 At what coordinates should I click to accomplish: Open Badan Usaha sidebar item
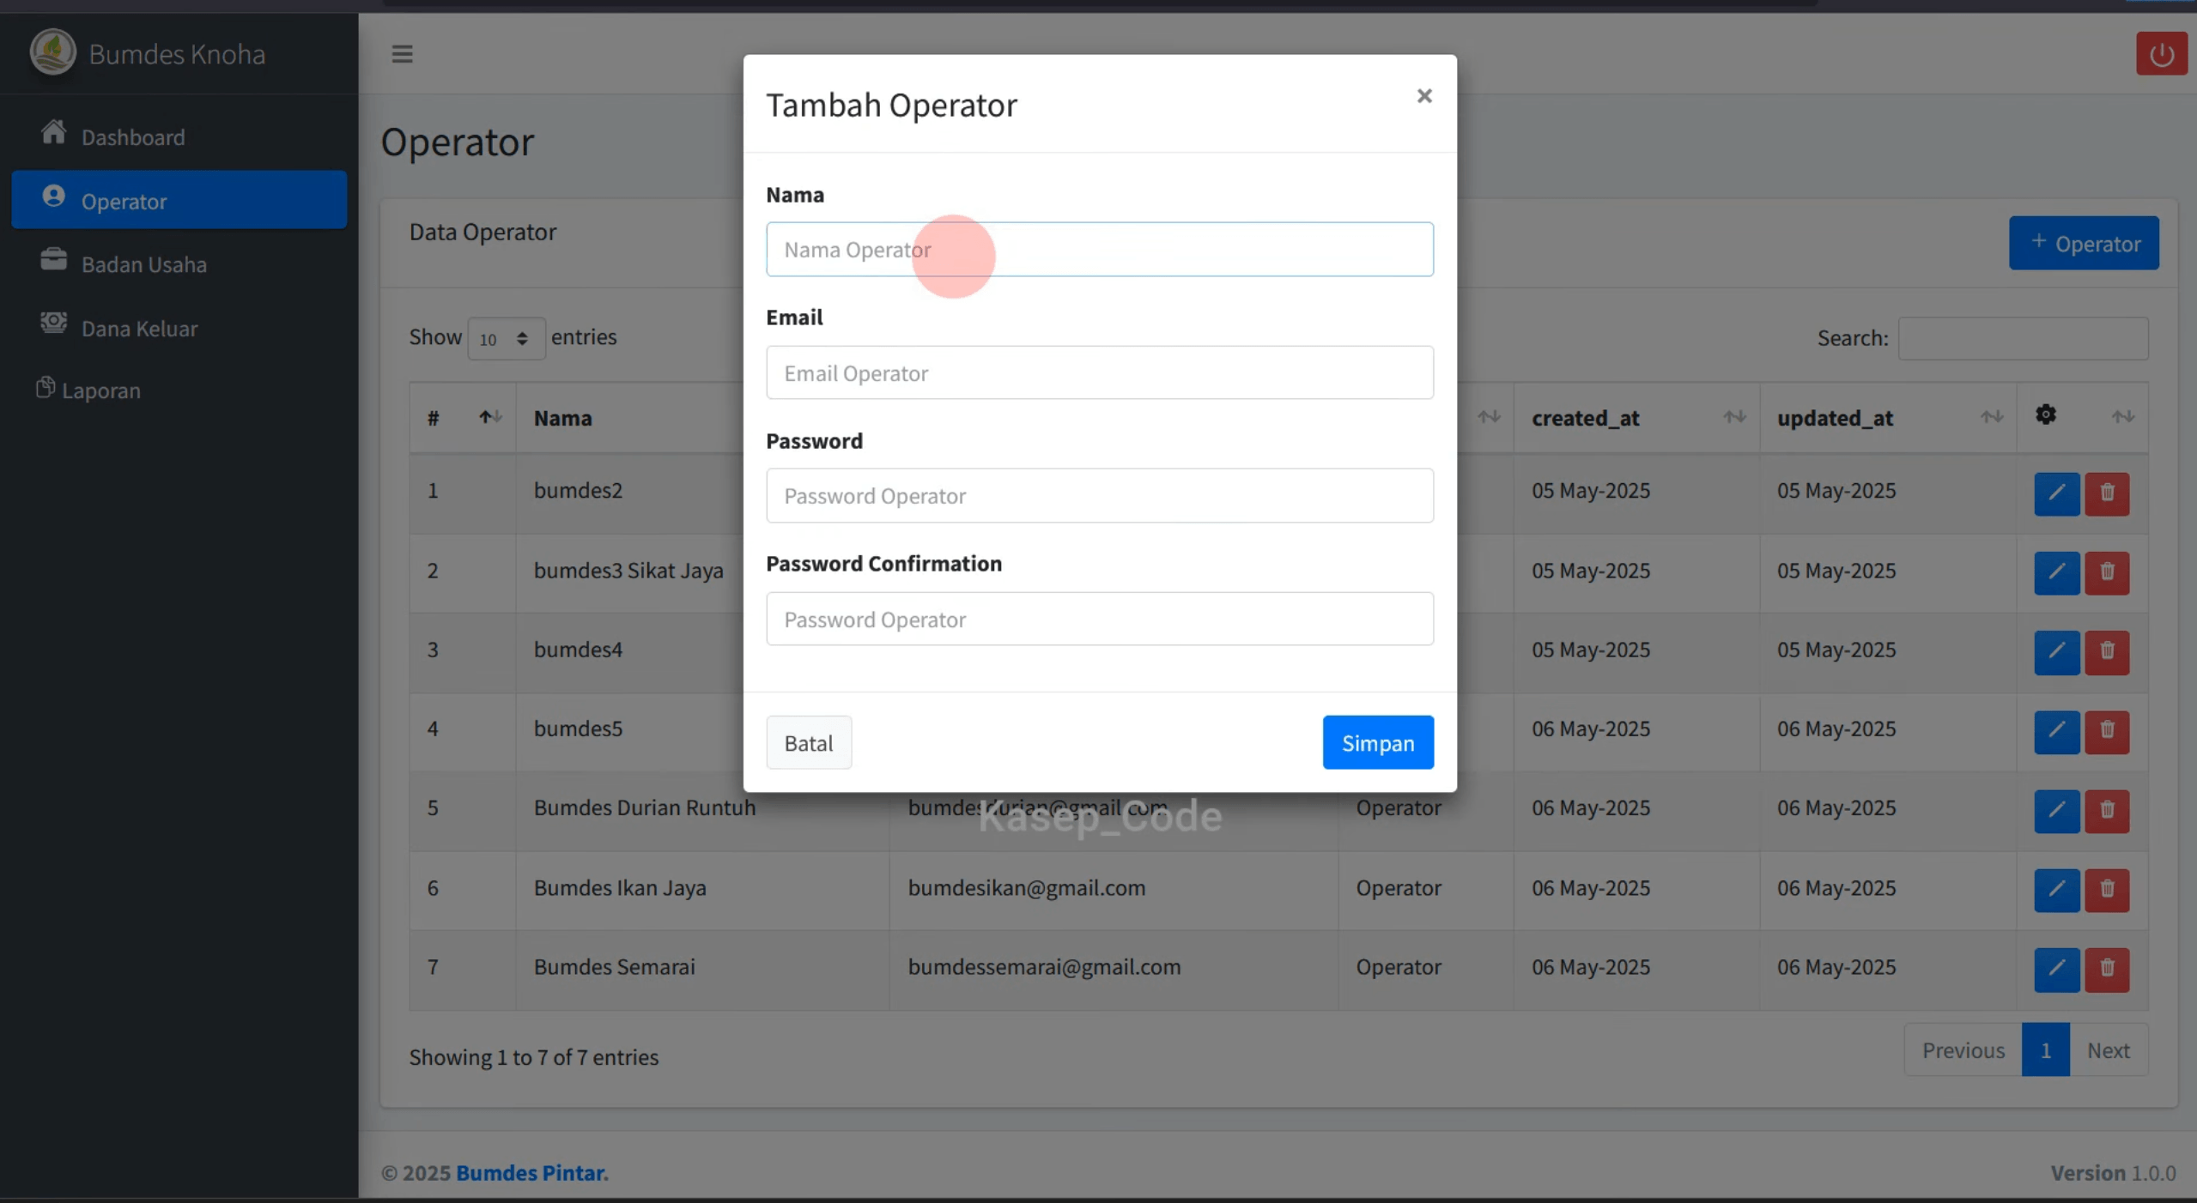coord(179,263)
